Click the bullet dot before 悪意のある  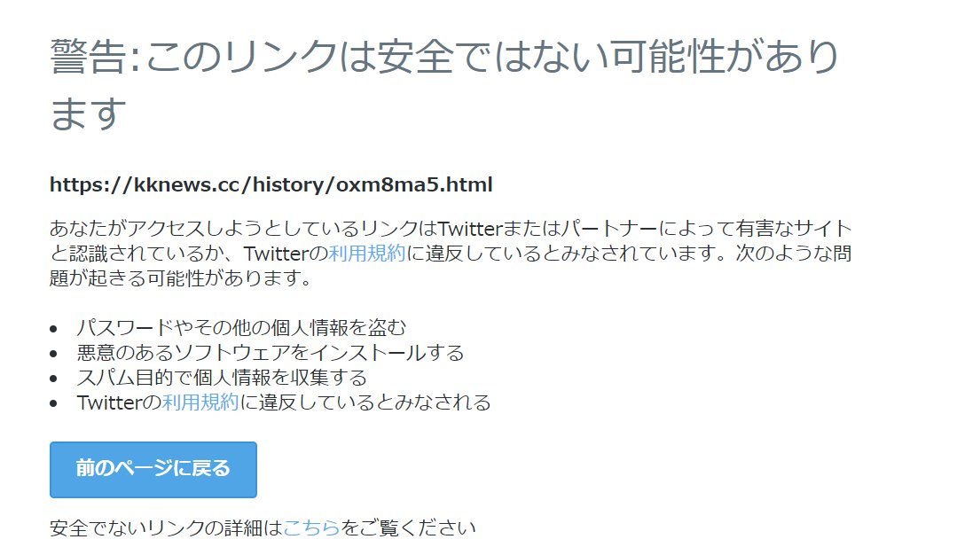click(54, 354)
